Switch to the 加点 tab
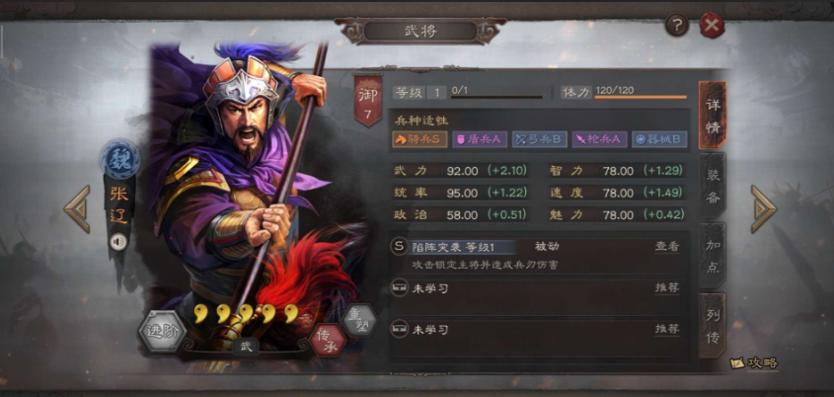The image size is (834, 397). coord(712,256)
